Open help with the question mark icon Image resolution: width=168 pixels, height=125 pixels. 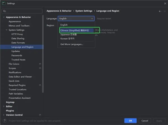point(4,121)
